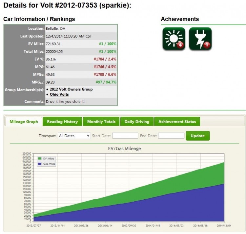Screen dimensions: 246x234
Task: Follow the Ohio Volts group link
Action: coord(59,94)
